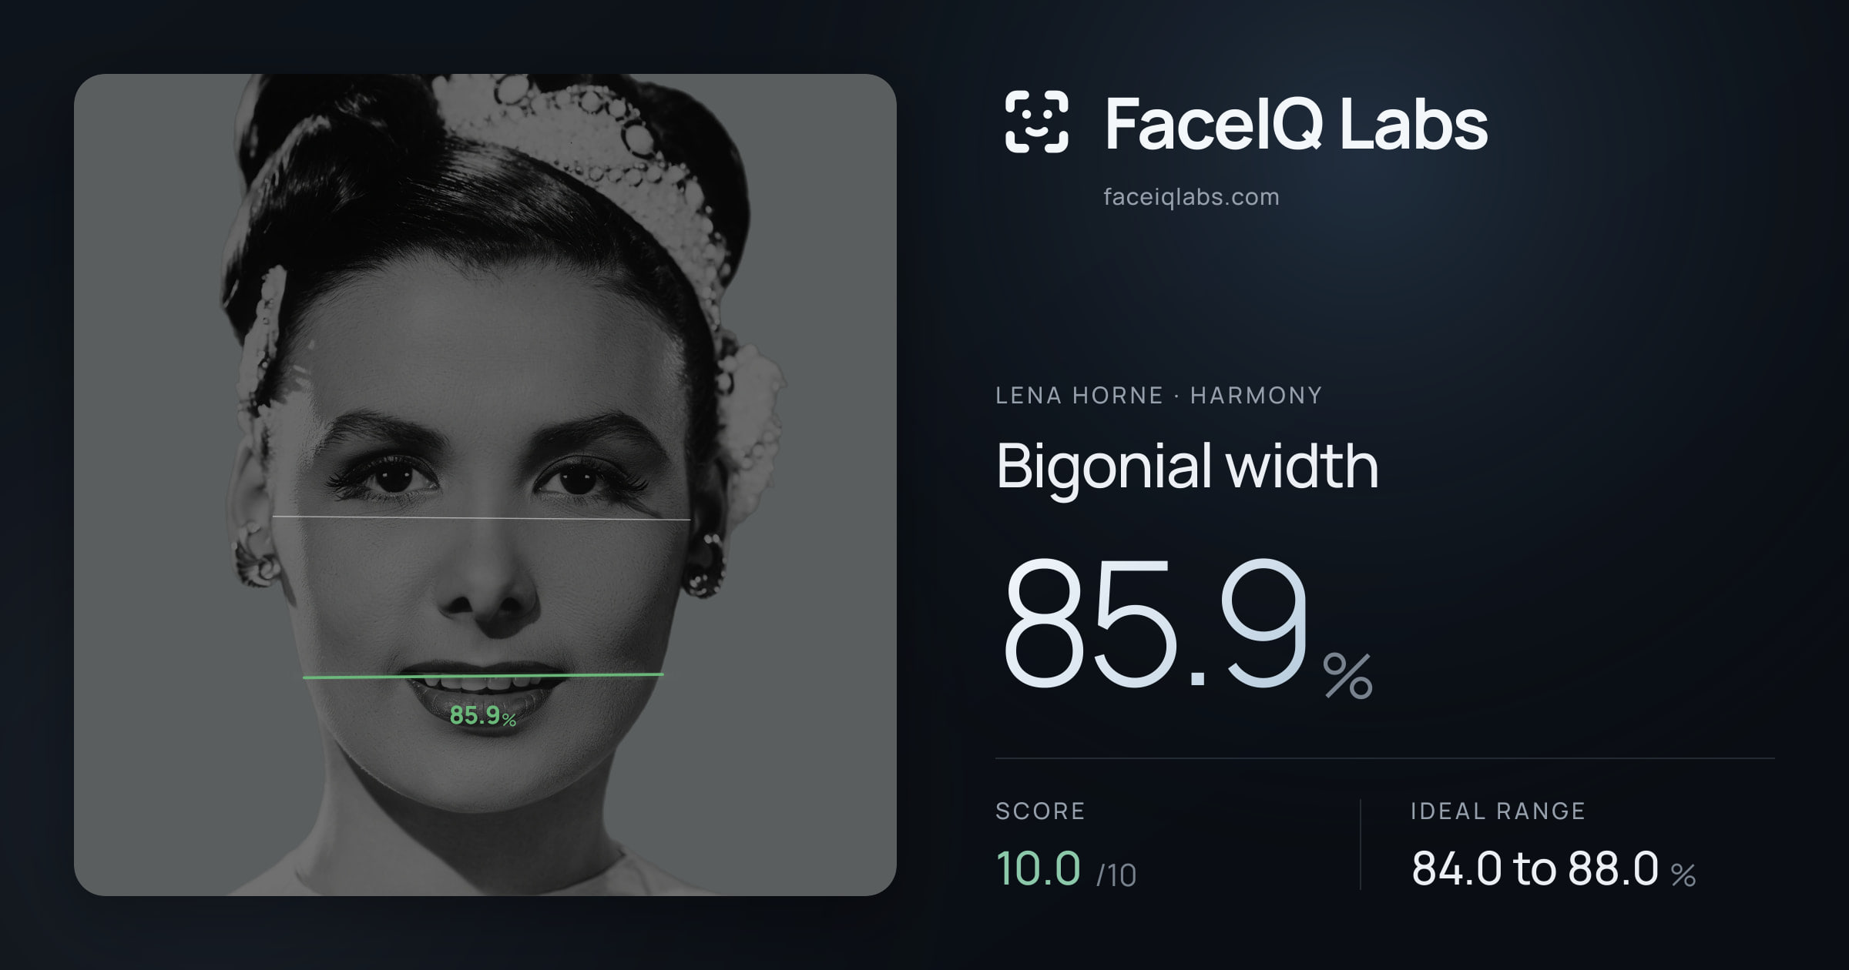
Task: Click the 84.0 to 88.0 % range value
Action: pos(1553,868)
